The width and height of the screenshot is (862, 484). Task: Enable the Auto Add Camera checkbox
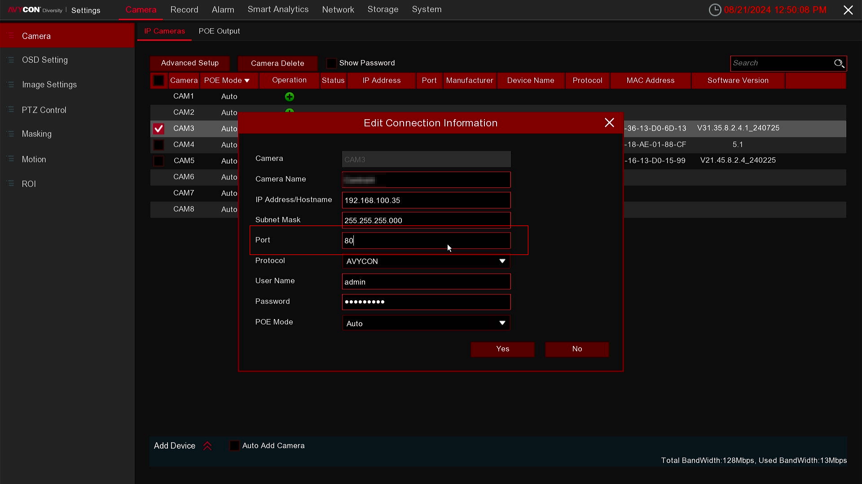click(234, 446)
